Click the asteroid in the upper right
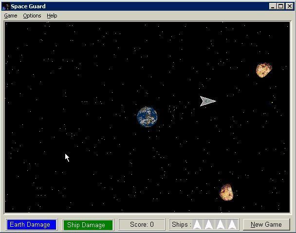296x233 pixels. [x=263, y=70]
